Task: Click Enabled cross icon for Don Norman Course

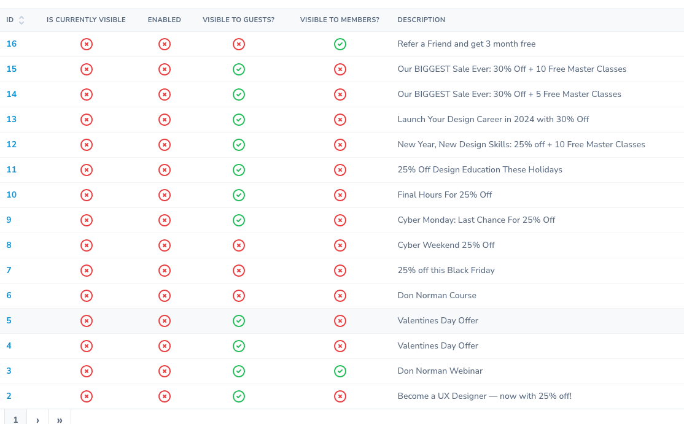Action: coord(165,296)
